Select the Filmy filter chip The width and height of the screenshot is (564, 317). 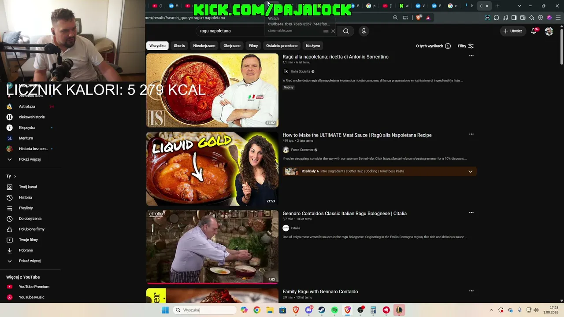253,46
